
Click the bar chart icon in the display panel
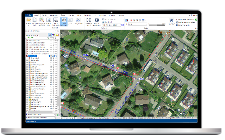coord(57,35)
